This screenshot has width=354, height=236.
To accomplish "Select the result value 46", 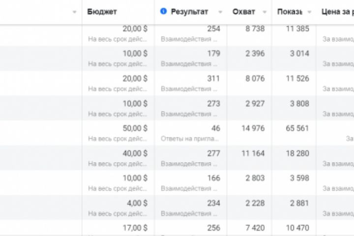I will (x=215, y=128).
